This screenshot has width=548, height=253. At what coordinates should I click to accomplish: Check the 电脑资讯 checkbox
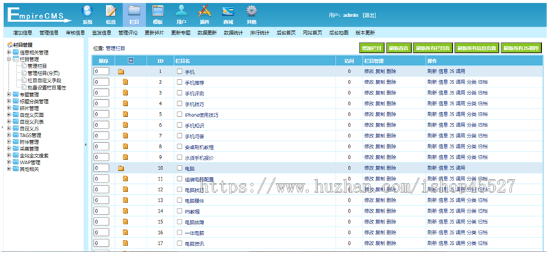[179, 243]
